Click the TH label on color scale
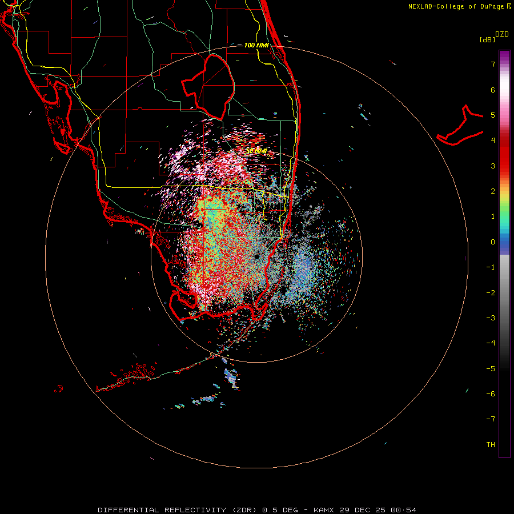This screenshot has width=514, height=514. point(491,444)
